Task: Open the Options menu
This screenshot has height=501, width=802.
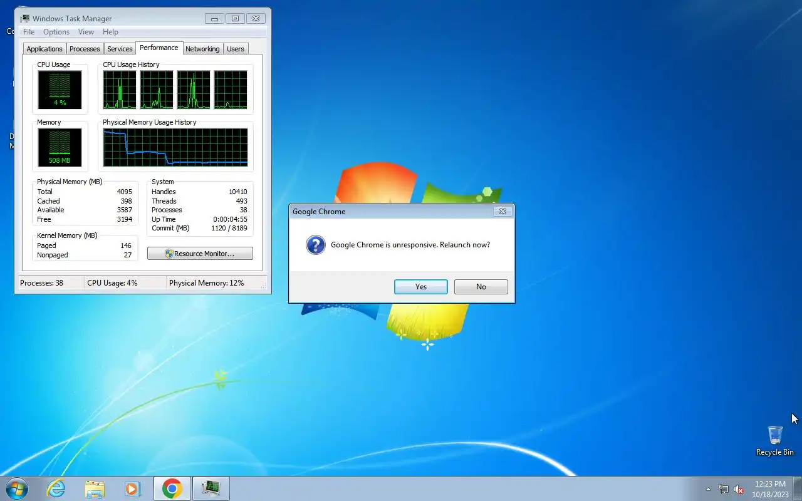Action: coord(56,32)
